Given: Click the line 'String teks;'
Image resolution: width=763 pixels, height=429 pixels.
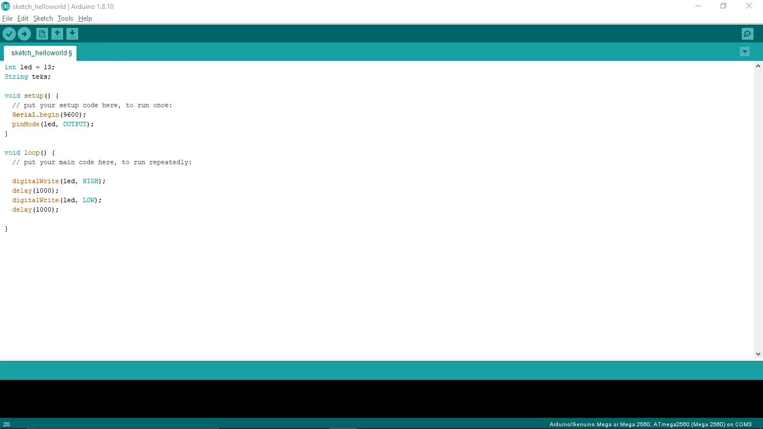Looking at the screenshot, I should [x=27, y=77].
